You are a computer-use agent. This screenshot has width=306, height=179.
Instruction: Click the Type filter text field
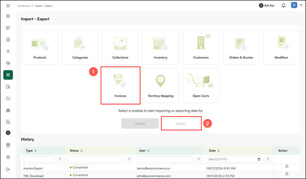click(x=39, y=159)
